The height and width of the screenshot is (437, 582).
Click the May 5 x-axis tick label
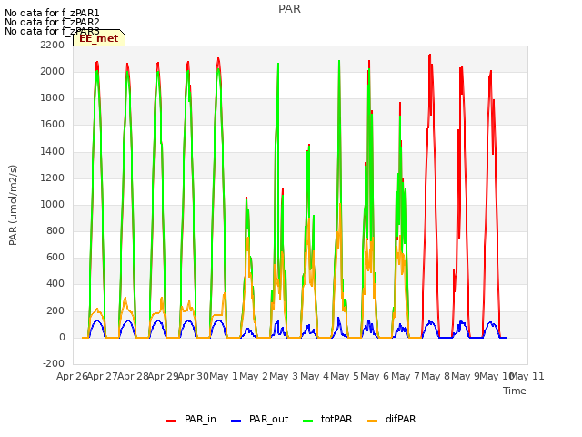pyautogui.click(x=345, y=376)
